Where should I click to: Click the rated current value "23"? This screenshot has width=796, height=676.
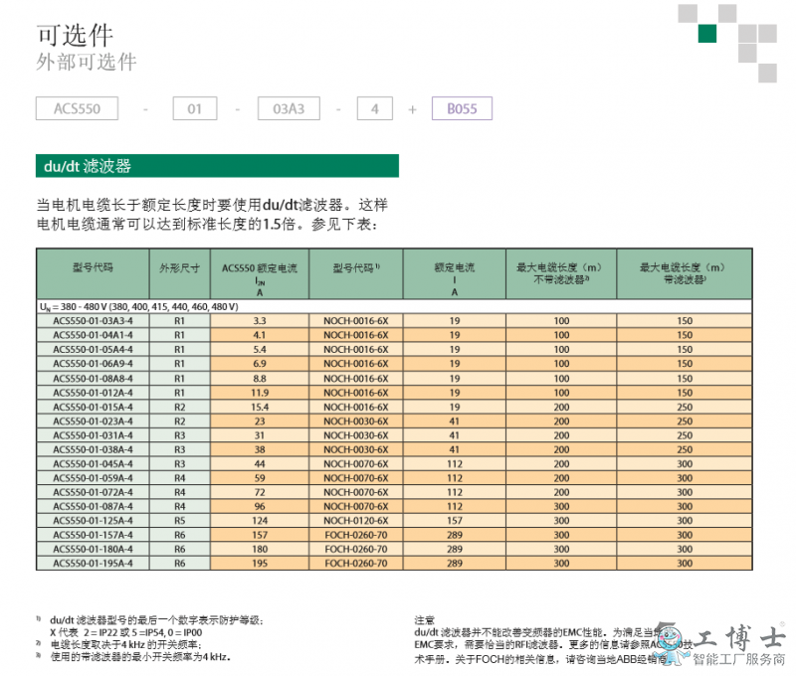[260, 422]
